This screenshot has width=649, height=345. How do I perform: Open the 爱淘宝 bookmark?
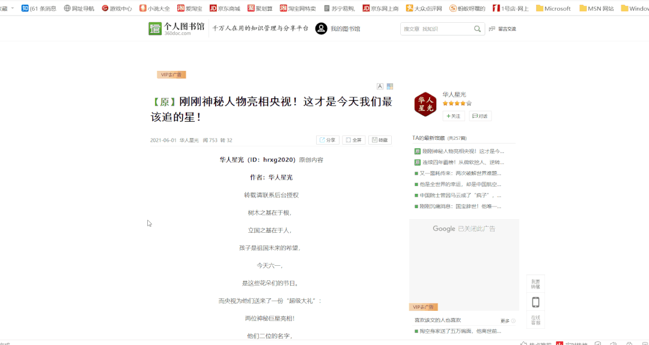coord(189,8)
